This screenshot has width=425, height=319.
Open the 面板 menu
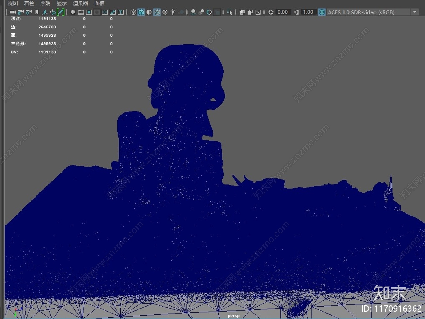99,3
